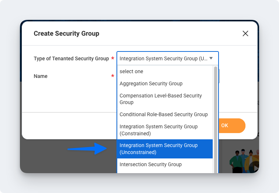Click the Name input field edge
Image resolution: width=279 pixels, height=193 pixels.
[x=219, y=76]
